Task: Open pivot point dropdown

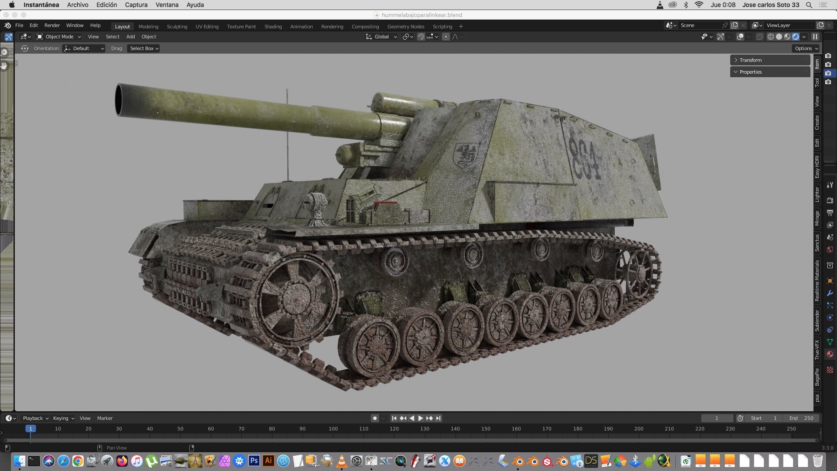Action: click(408, 37)
